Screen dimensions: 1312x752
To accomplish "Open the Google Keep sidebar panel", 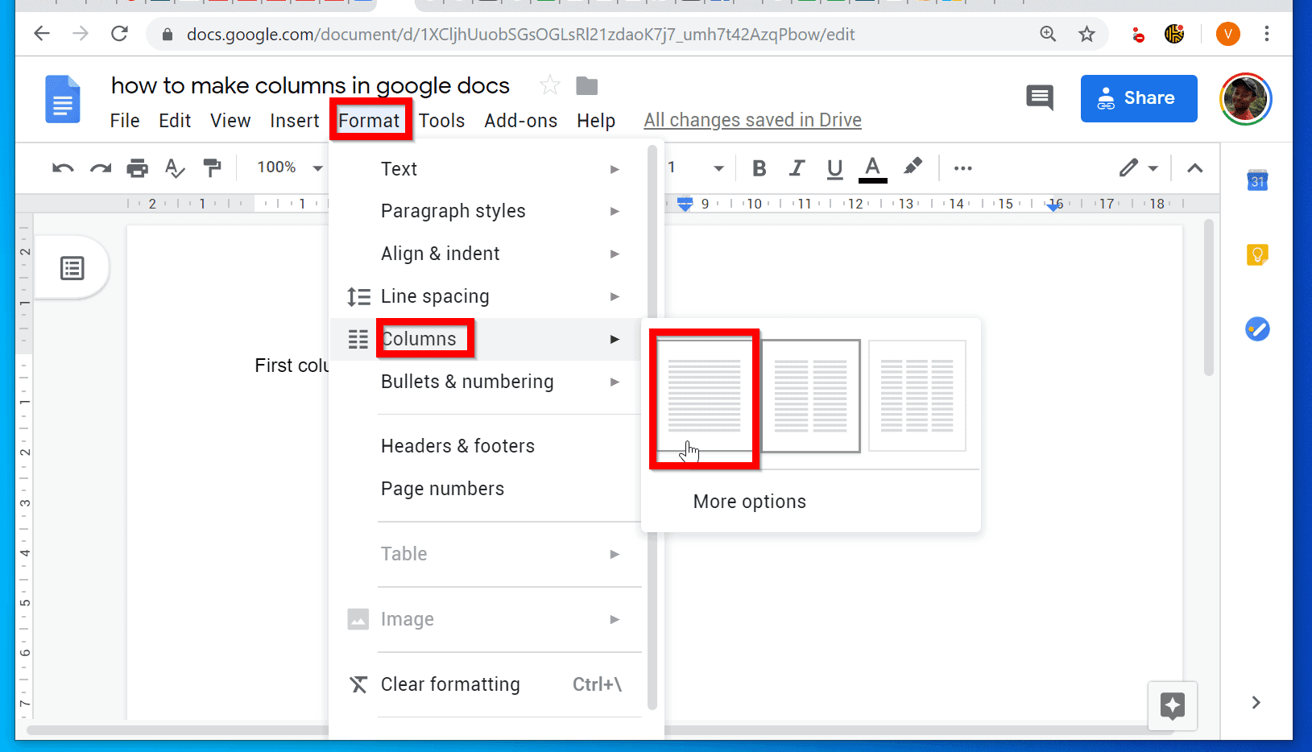I will (1256, 254).
